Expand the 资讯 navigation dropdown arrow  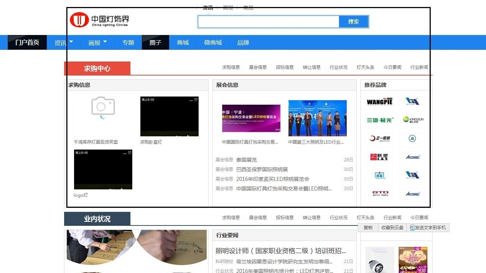pyautogui.click(x=71, y=42)
